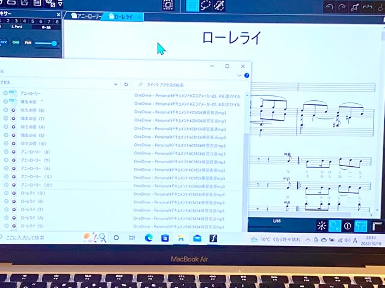
Task: Select mixer channel 8
Action: click(x=57, y=22)
